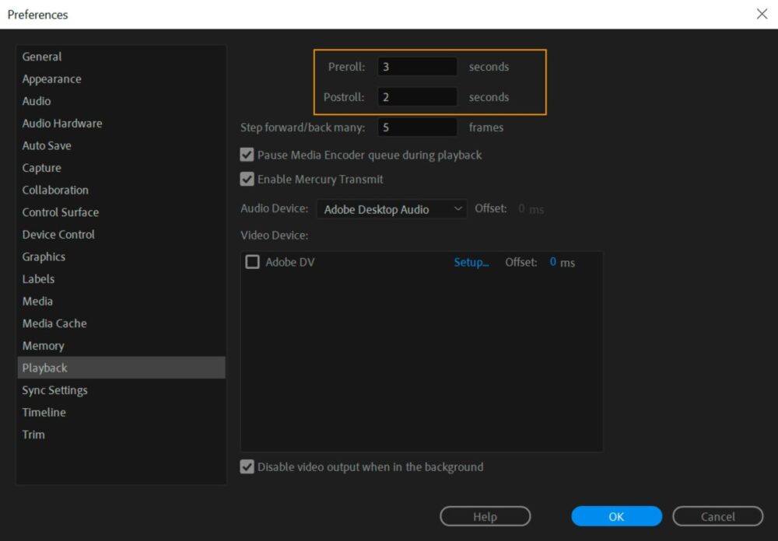Click the Postroll seconds input

tap(417, 96)
